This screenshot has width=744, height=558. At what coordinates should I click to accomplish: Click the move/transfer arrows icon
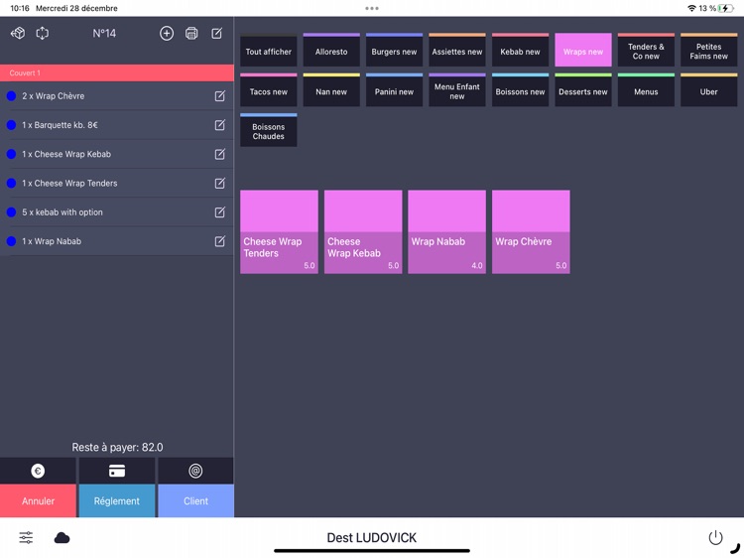[x=43, y=33]
